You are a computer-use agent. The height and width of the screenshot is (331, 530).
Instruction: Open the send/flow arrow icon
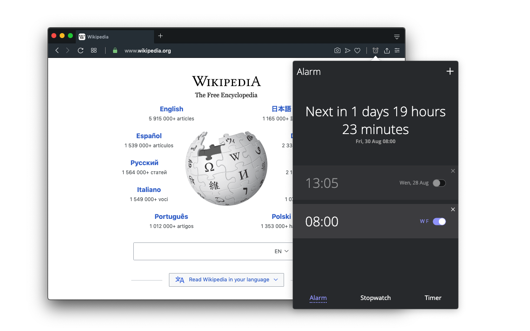(x=347, y=50)
